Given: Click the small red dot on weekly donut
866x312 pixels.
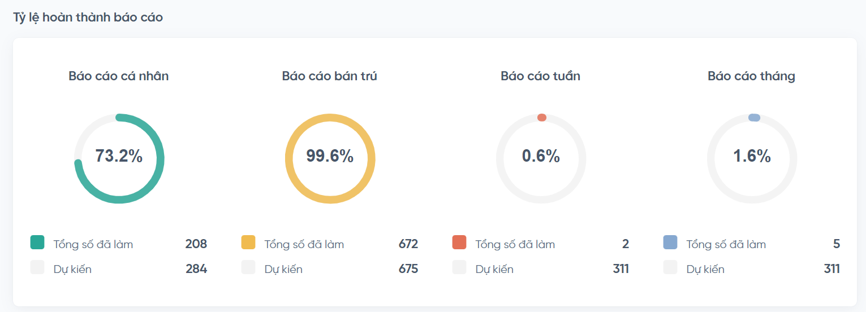Looking at the screenshot, I should click(542, 118).
